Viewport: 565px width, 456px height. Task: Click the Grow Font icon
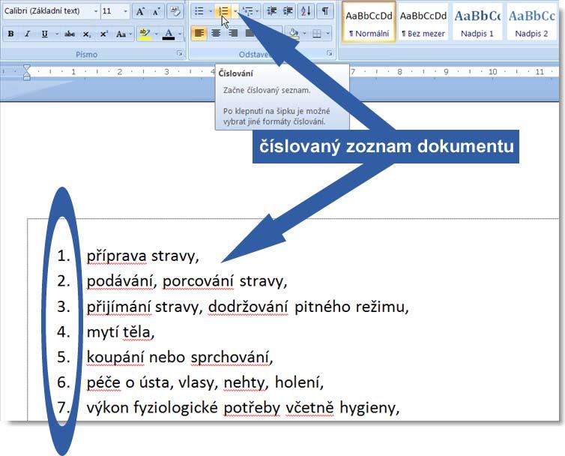tap(141, 11)
